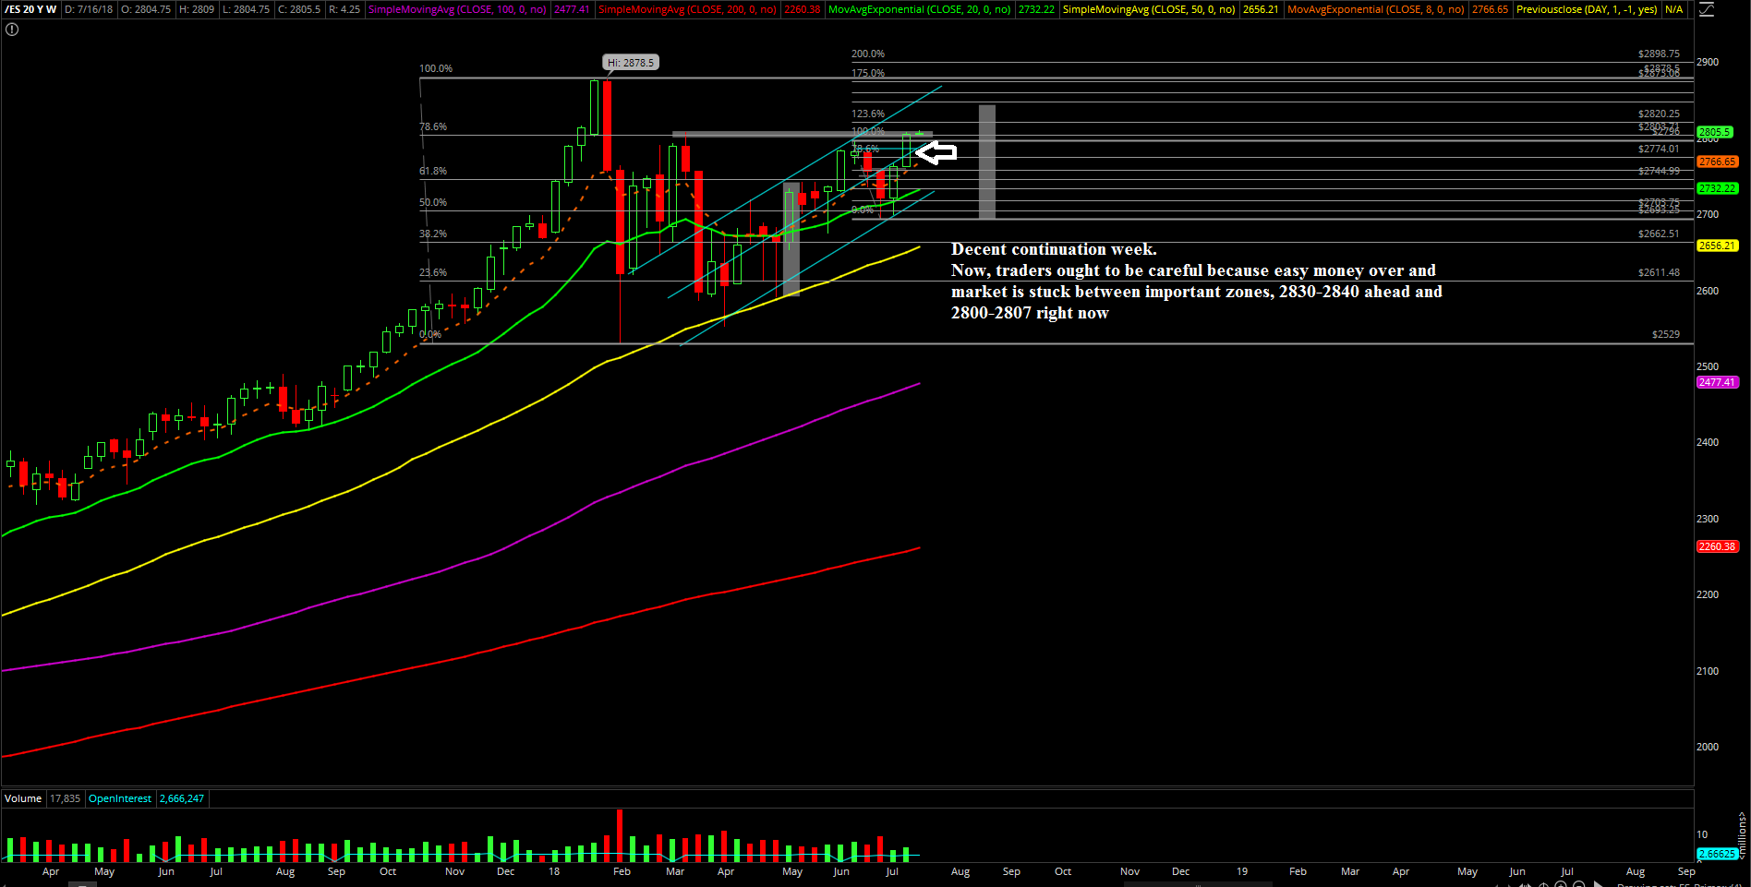Click the left 78.6% Fibonacci retracement label

(433, 126)
